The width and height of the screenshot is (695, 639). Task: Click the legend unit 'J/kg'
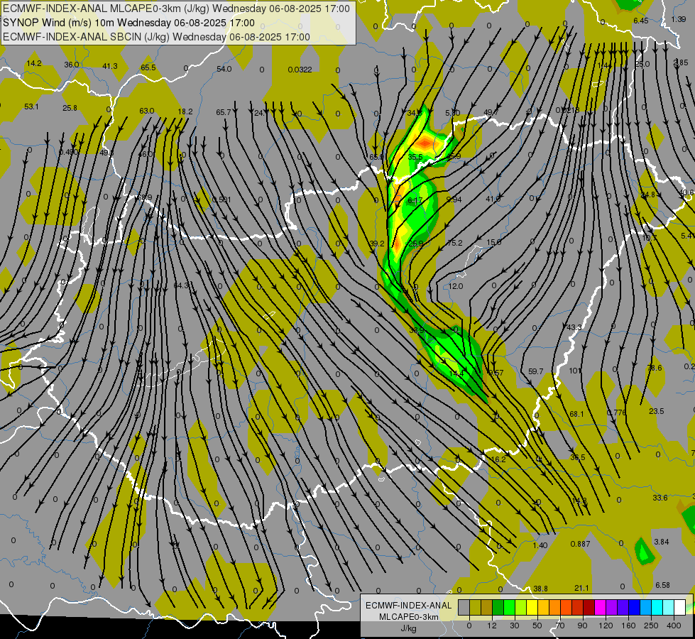(408, 628)
